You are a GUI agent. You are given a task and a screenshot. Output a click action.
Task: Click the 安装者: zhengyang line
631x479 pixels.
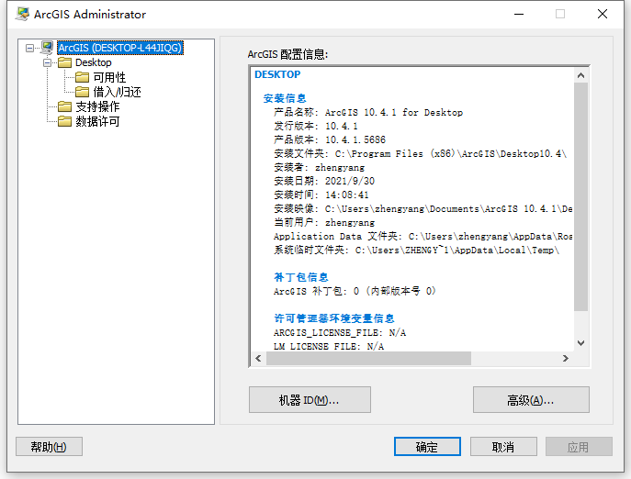coord(319,167)
